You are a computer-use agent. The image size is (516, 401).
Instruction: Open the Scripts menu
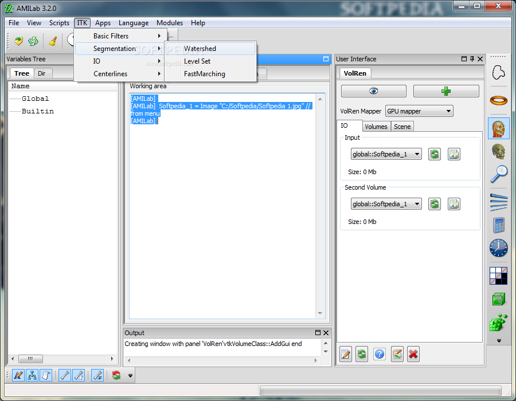(x=59, y=23)
